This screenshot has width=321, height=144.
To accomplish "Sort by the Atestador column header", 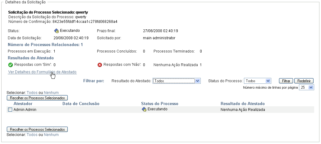I will coord(23,104).
